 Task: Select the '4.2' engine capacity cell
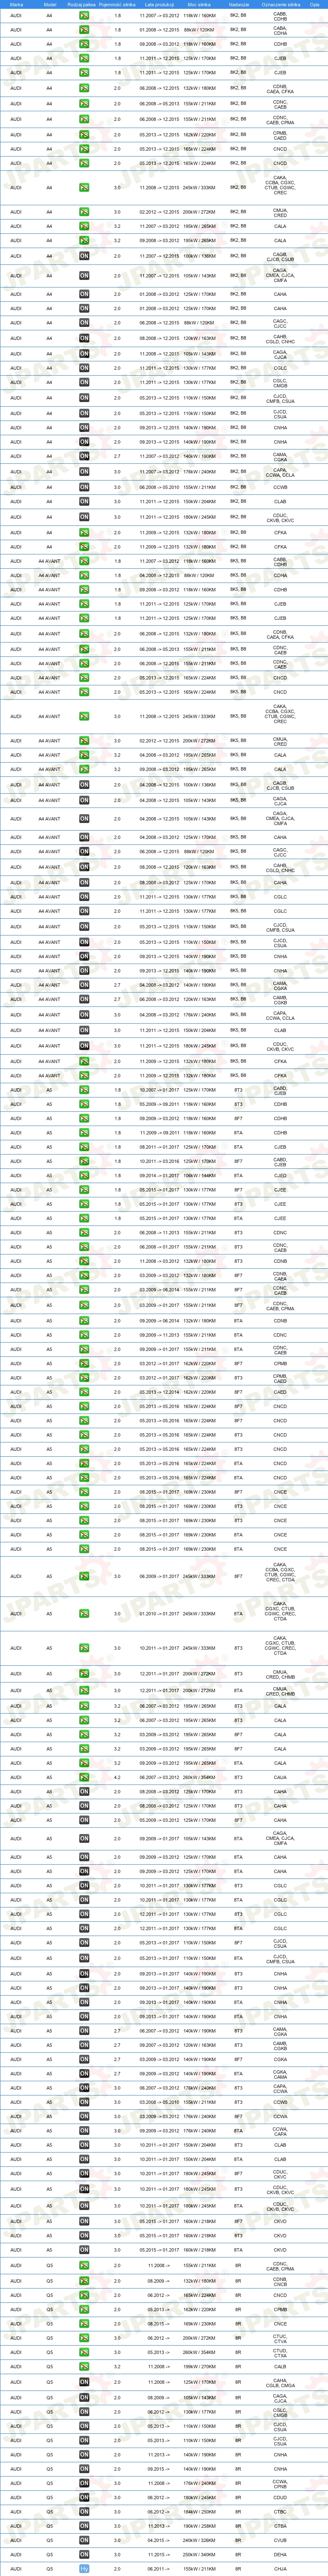point(117,1777)
